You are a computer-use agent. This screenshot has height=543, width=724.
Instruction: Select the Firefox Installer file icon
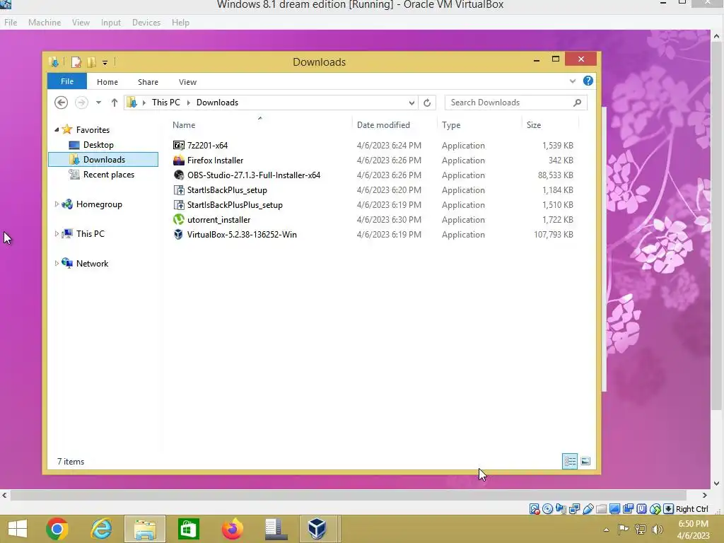coord(178,160)
